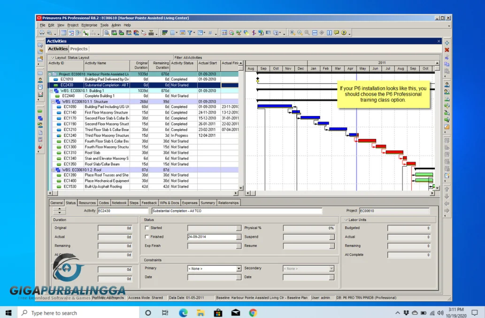
Task: Click the Cut scissors icon in the right sidebar
Action: 447,57
